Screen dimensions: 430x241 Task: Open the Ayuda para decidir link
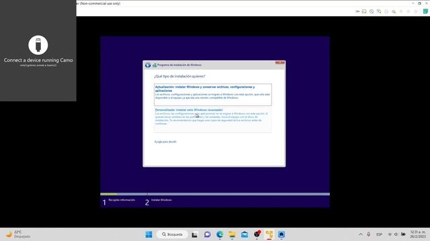click(x=165, y=142)
